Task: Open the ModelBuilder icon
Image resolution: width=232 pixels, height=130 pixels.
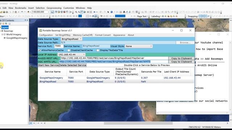Action: click(71, 12)
